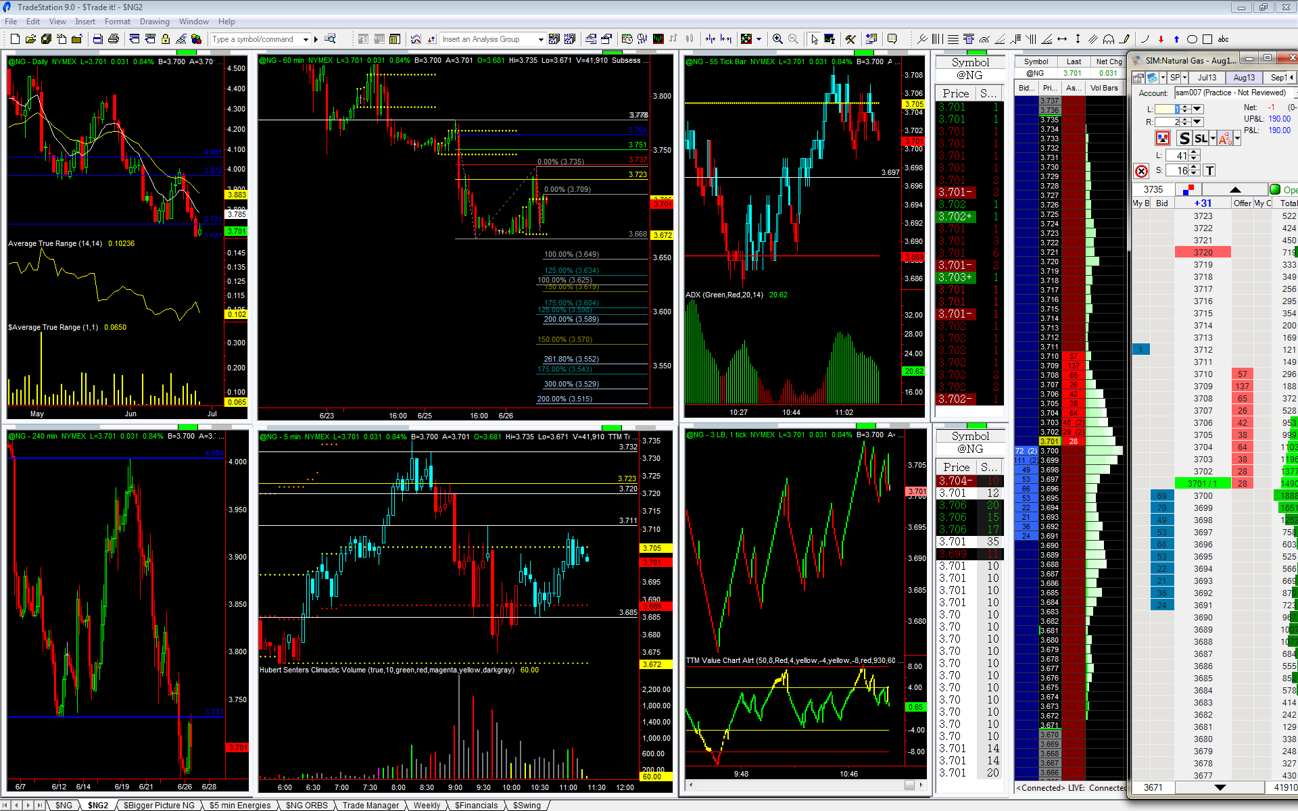Image resolution: width=1298 pixels, height=811 pixels.
Task: Select the abc Text drawing tool
Action: click(1223, 39)
